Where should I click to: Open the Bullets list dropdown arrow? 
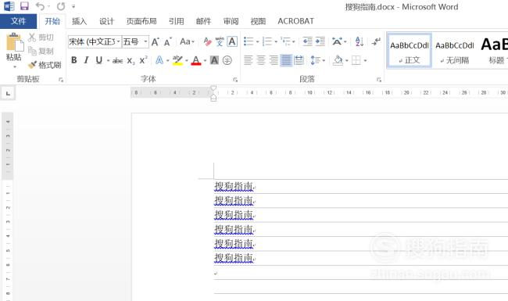(x=258, y=41)
